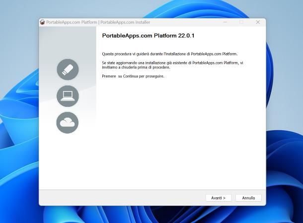Viewport: 303px width, 223px height.
Task: Click the disabled maximize window button
Action: [x=241, y=22]
